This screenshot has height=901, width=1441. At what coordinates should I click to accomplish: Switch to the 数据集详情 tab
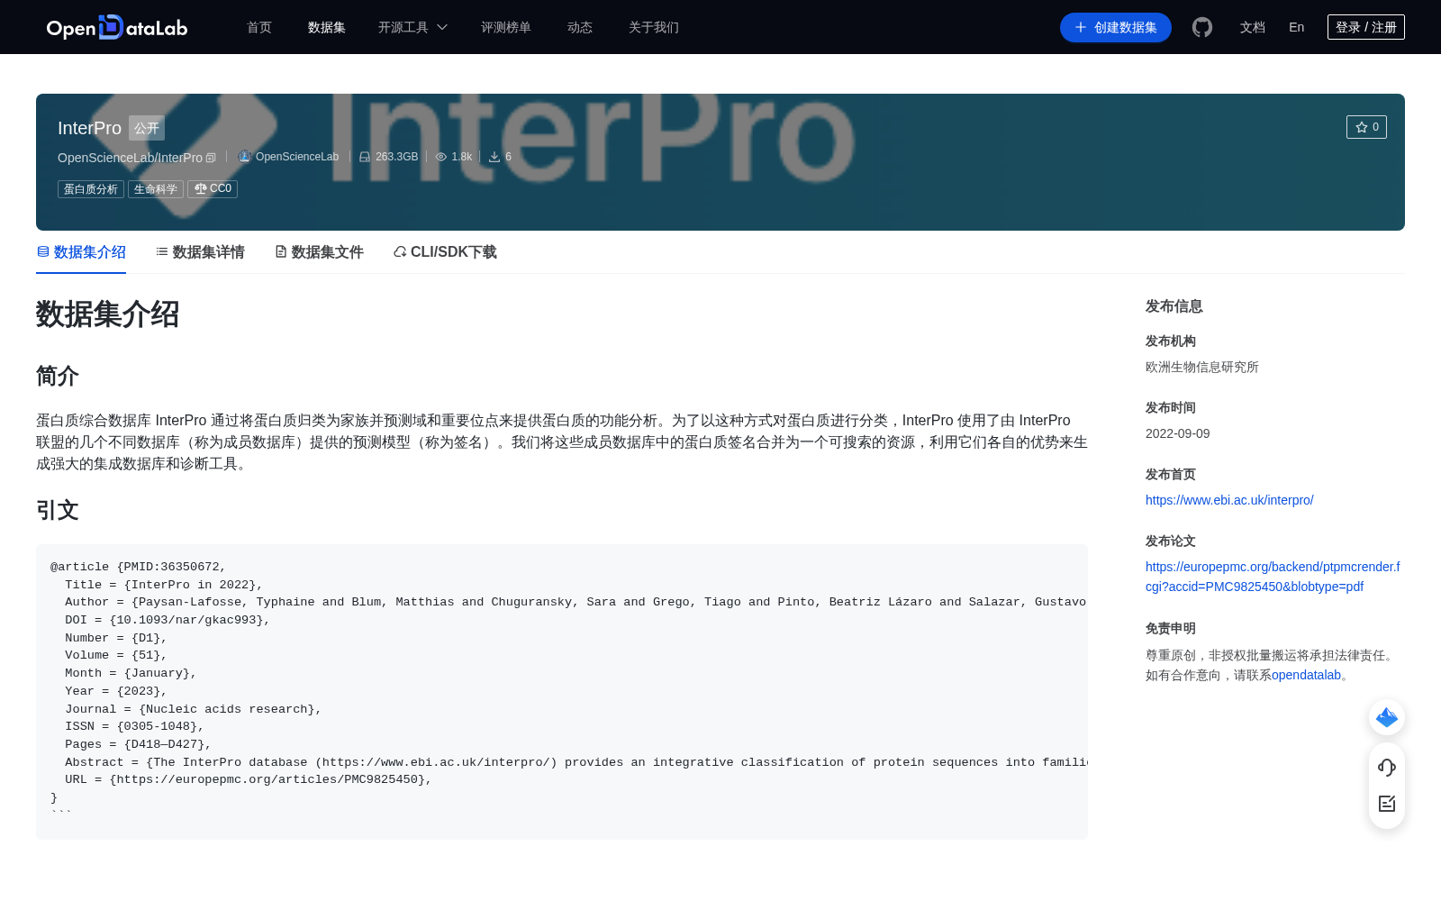point(200,252)
